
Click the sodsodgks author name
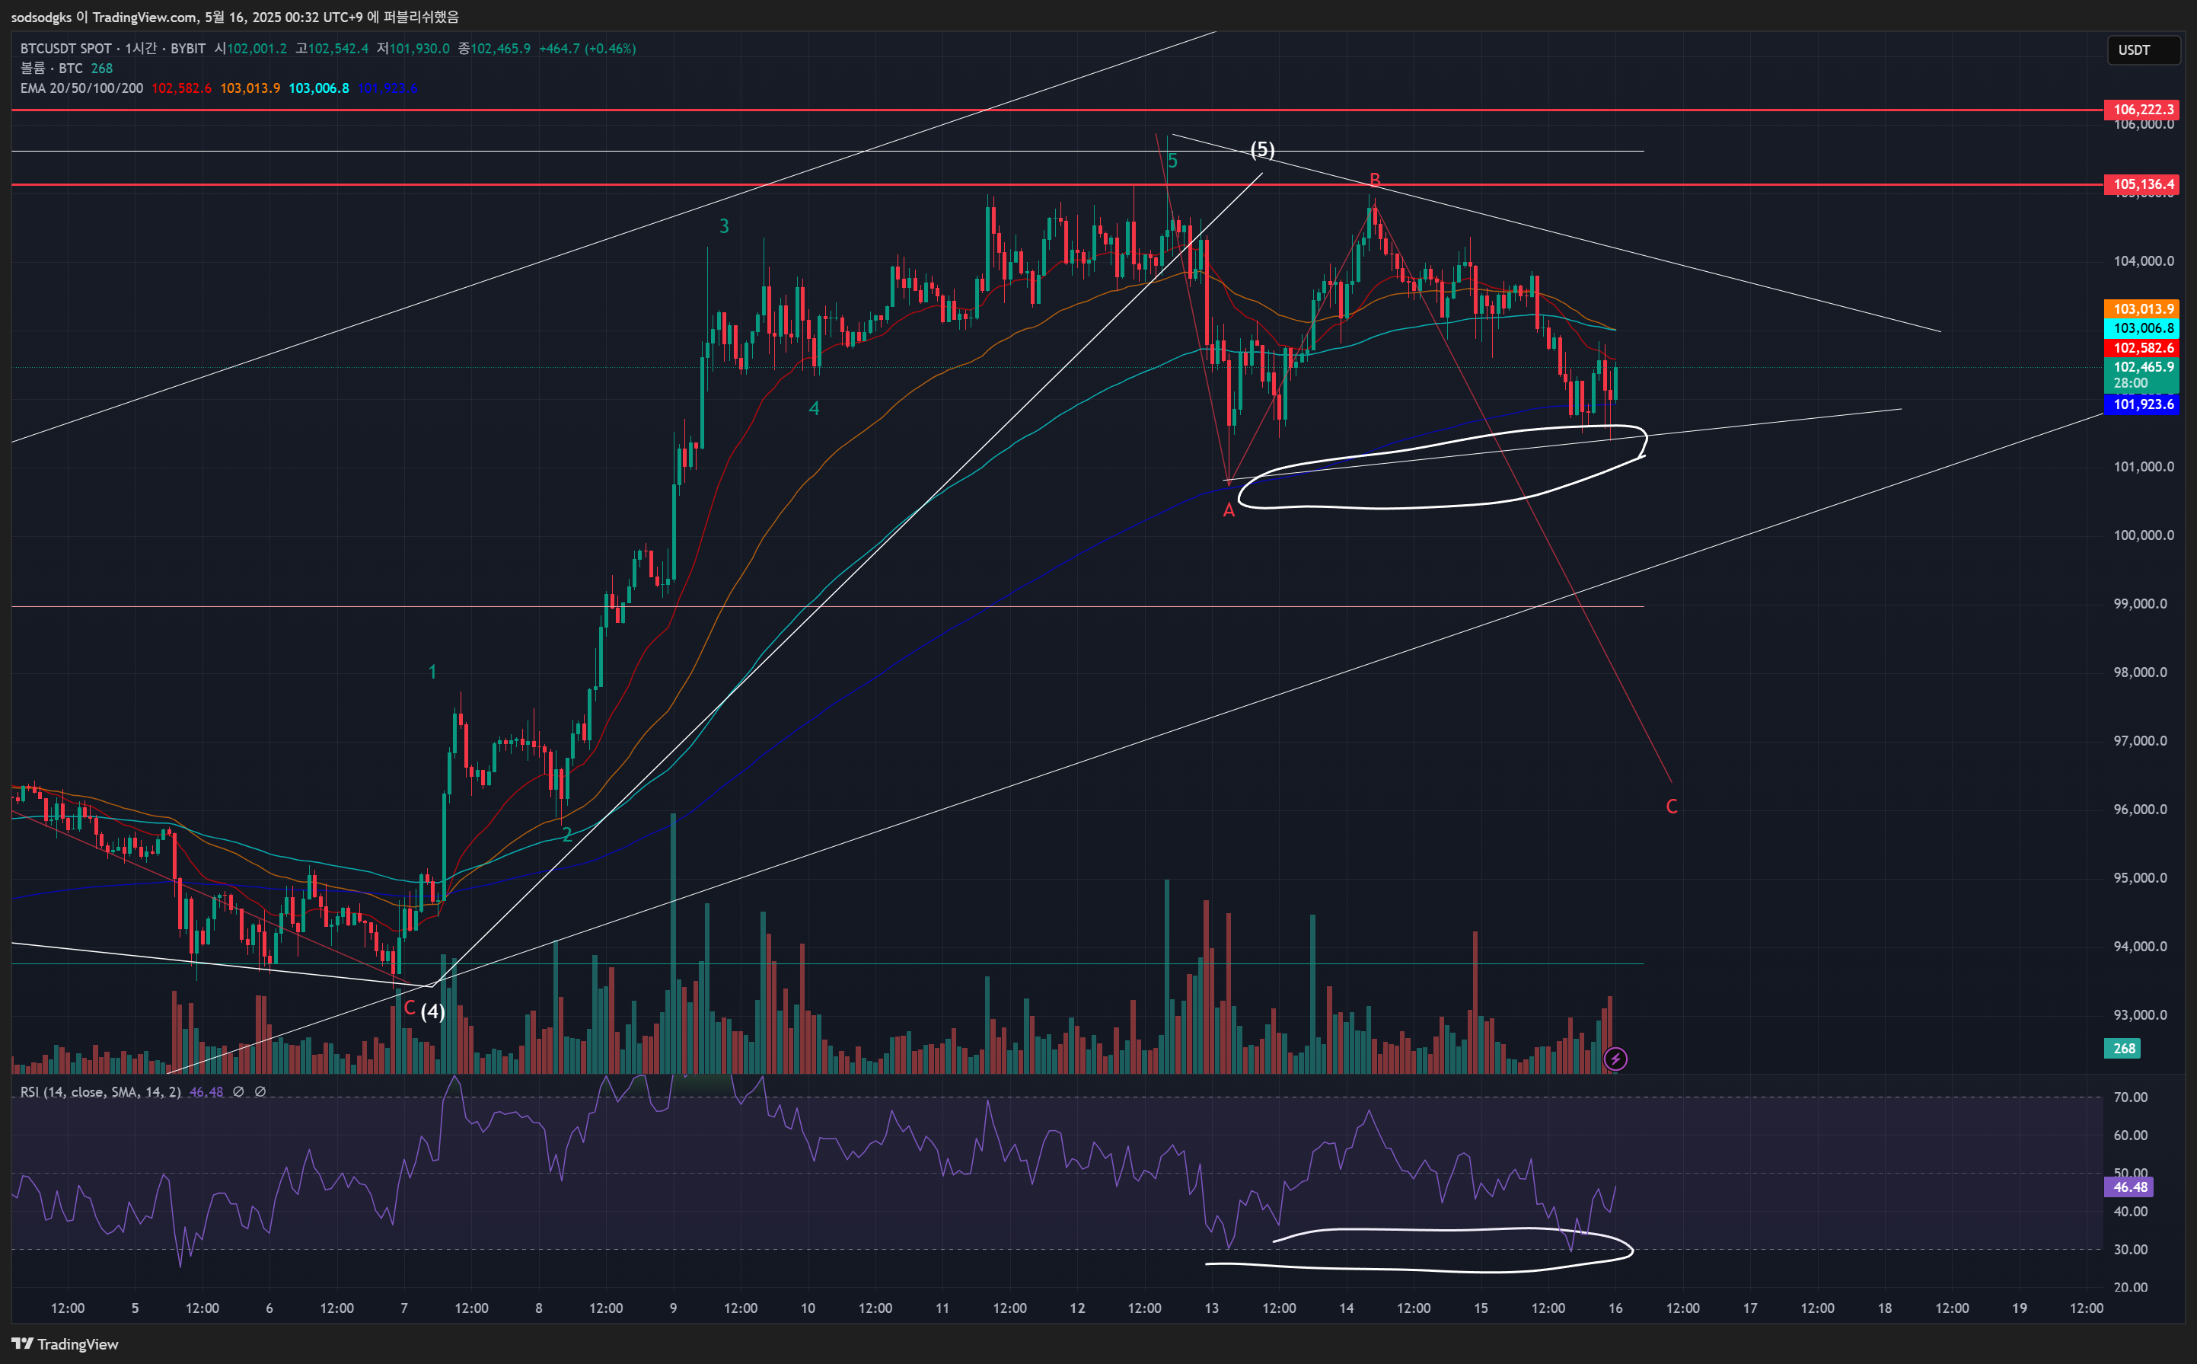[41, 18]
